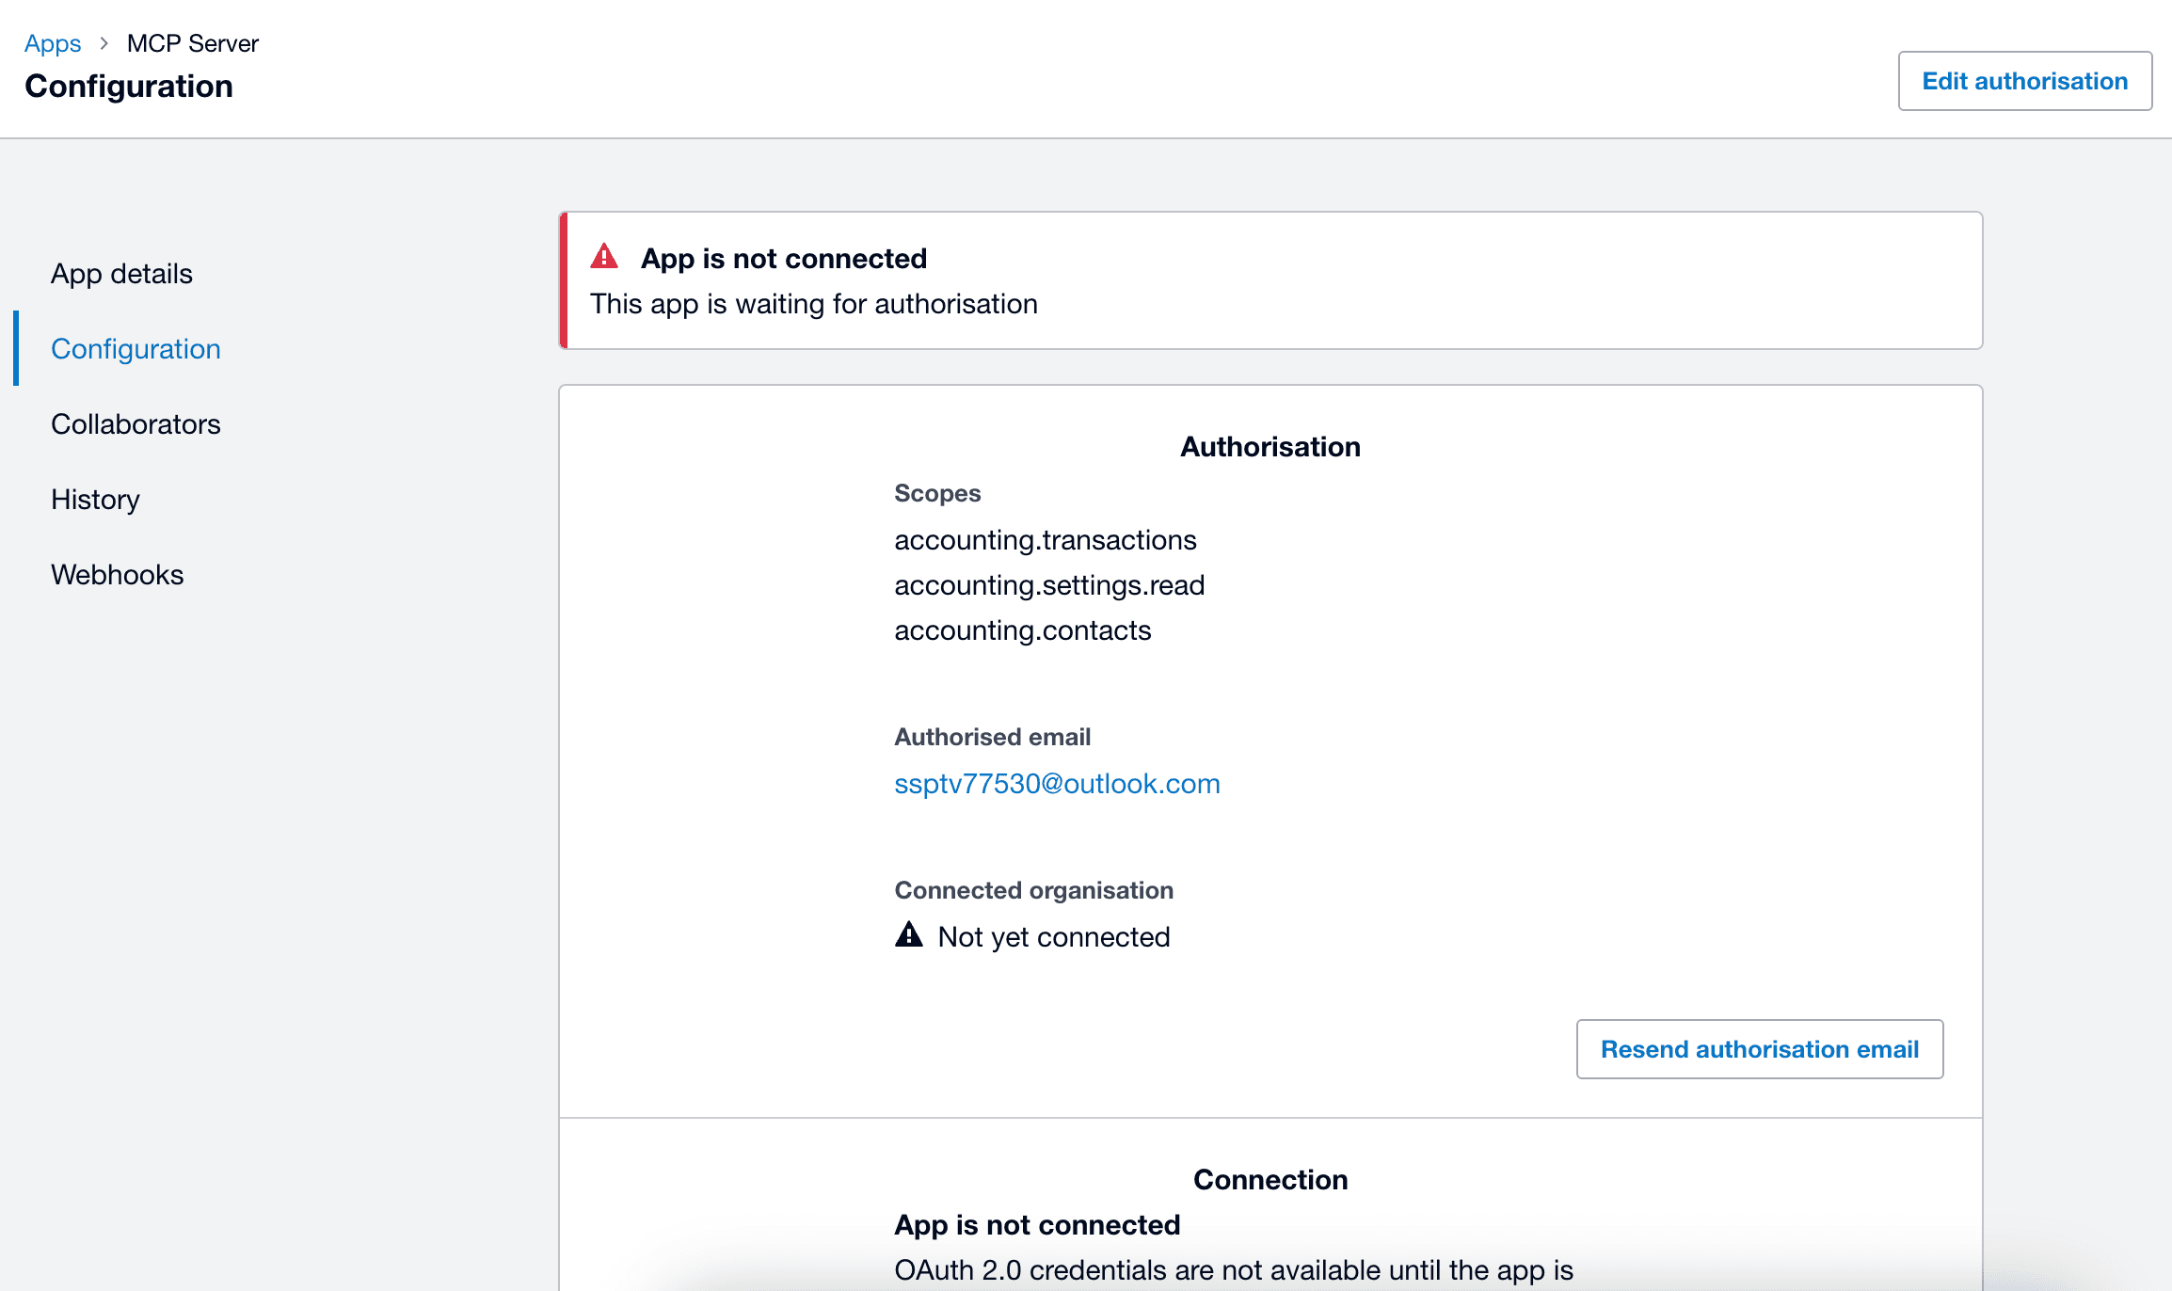Click the App is not connected alert heading

[x=783, y=259]
